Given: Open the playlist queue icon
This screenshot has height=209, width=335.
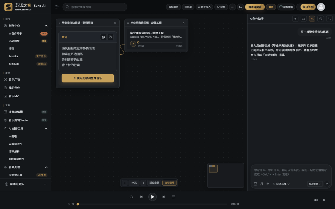Looking at the screenshot, I should [174, 197].
